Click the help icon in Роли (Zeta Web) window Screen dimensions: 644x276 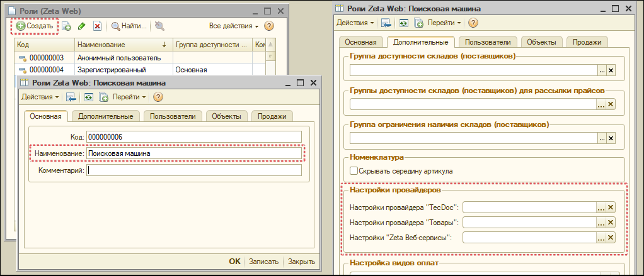[268, 26]
